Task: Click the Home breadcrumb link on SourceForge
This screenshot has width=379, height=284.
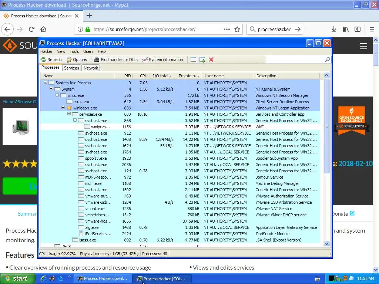Action: click(x=9, y=102)
